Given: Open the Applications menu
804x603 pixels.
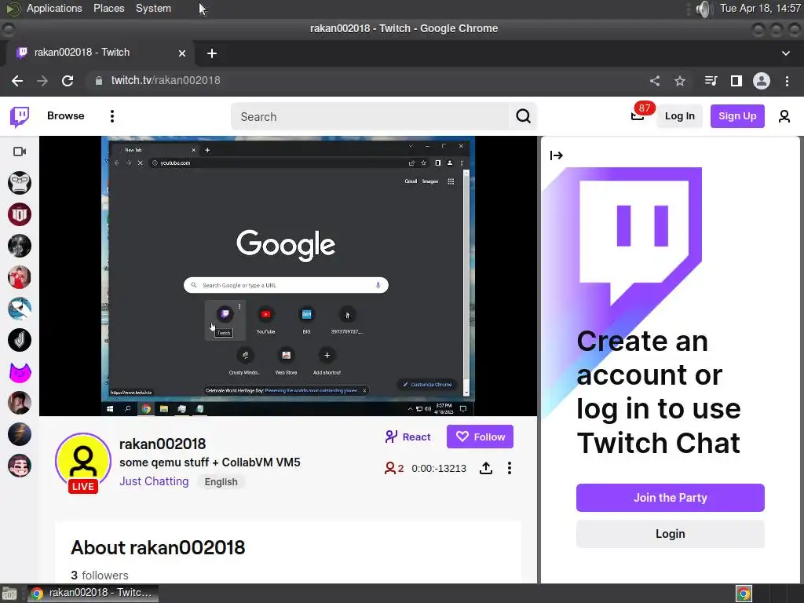Looking at the screenshot, I should tap(54, 8).
